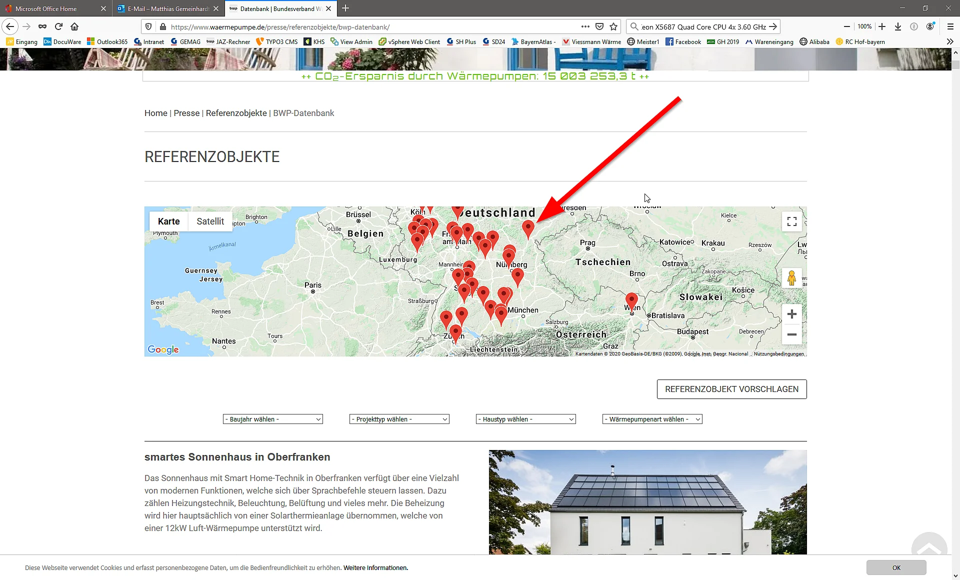Switch map to Satellit view
The width and height of the screenshot is (960, 580).
point(210,221)
